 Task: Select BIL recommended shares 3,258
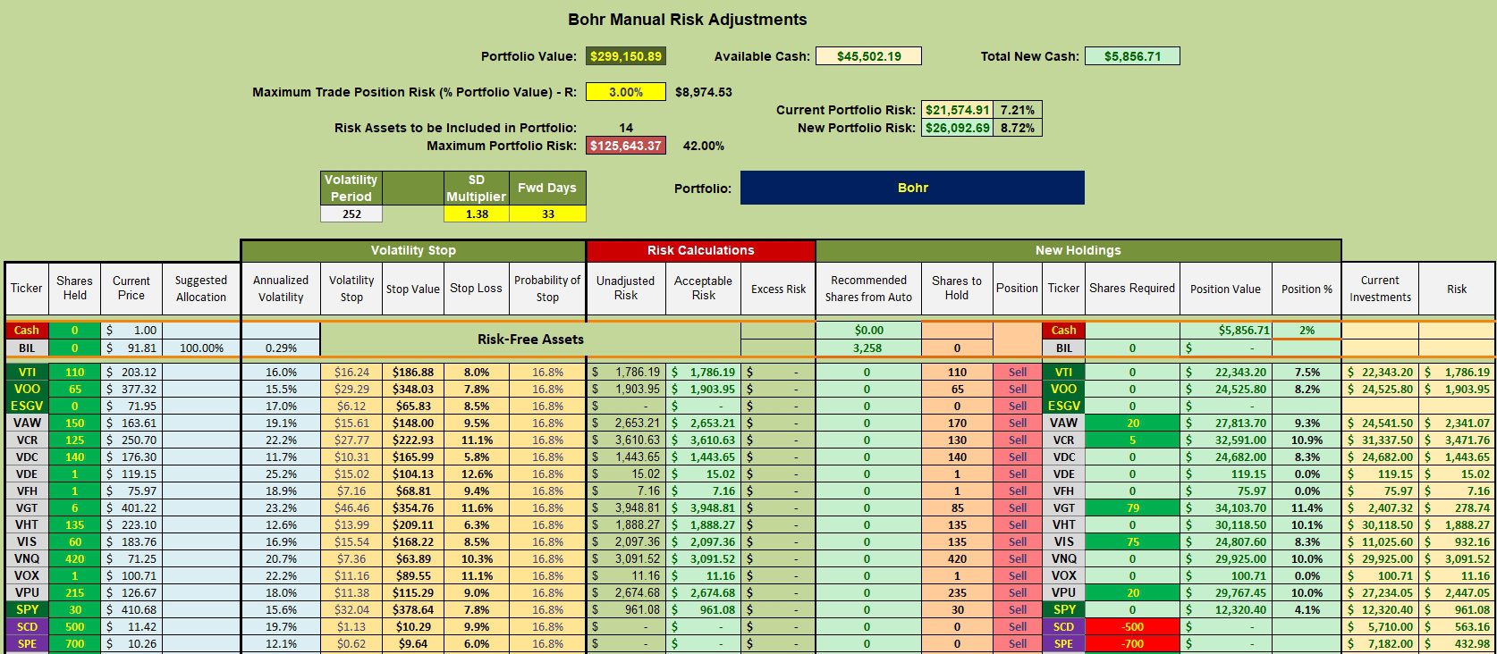(x=867, y=348)
